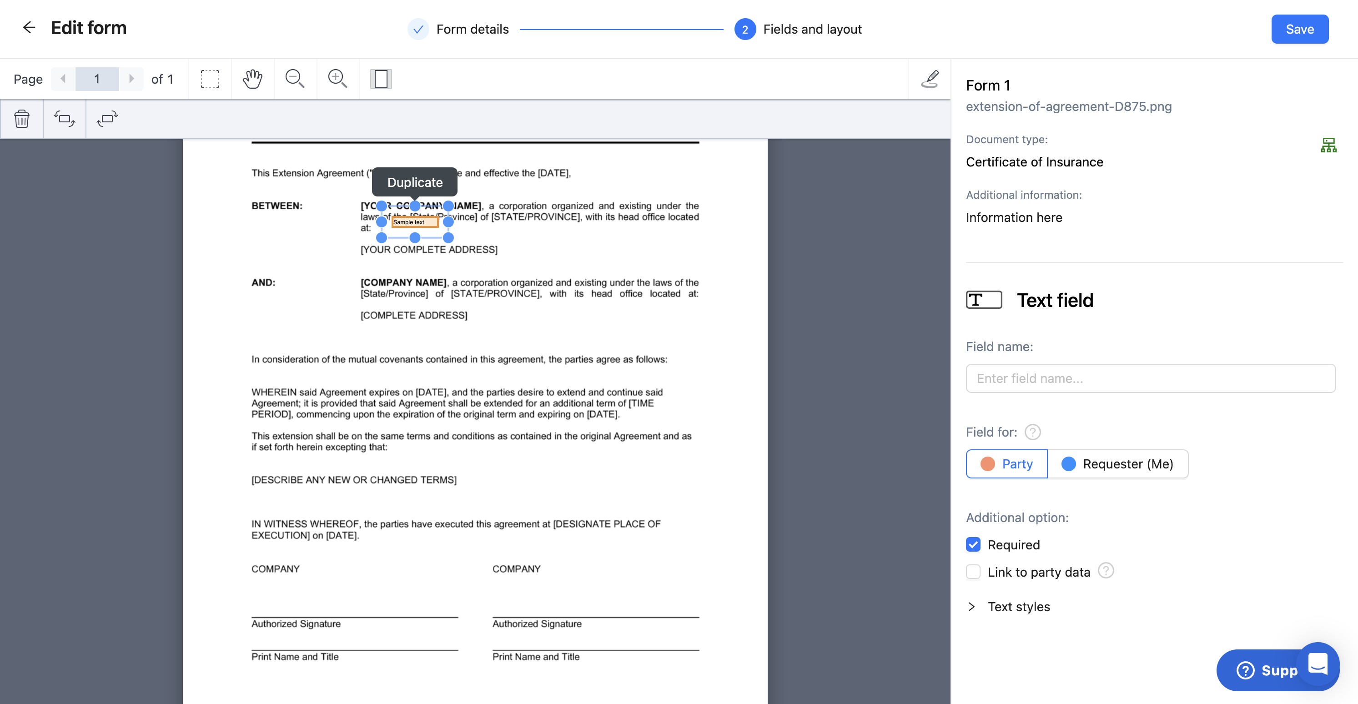This screenshot has height=704, width=1358.
Task: Click the back arrow beside Edit form
Action: coord(29,27)
